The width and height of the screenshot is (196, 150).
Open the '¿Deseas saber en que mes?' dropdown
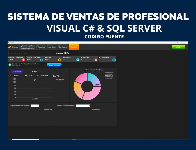coord(83,106)
